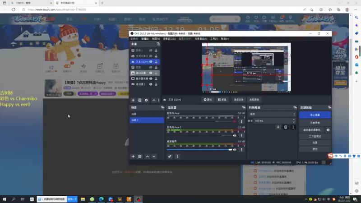
Task: Unmute the 麦克风/Aux channel
Action: coord(235,121)
